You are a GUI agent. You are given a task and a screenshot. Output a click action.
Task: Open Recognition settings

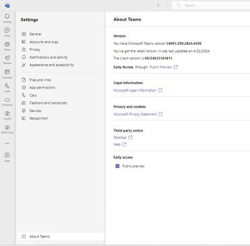39,118
